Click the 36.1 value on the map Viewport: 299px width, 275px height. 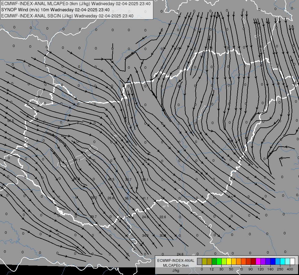[128, 198]
